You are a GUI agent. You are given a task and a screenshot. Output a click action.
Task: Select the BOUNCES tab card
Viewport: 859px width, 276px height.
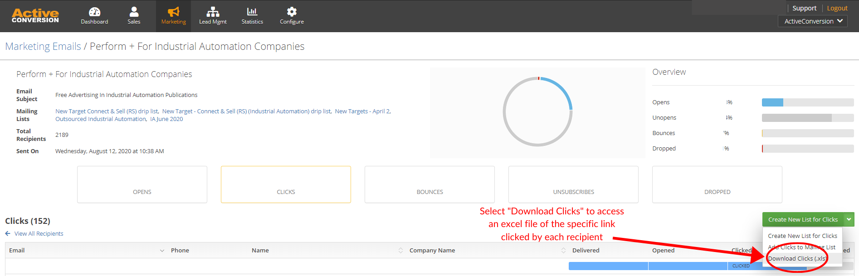click(429, 184)
